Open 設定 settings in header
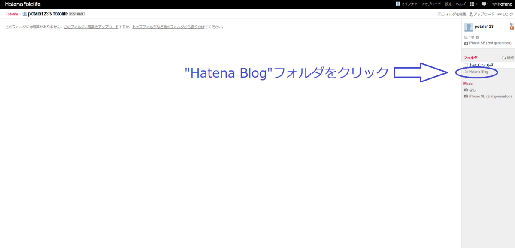Screen dimensions: 515x248 pos(448,4)
